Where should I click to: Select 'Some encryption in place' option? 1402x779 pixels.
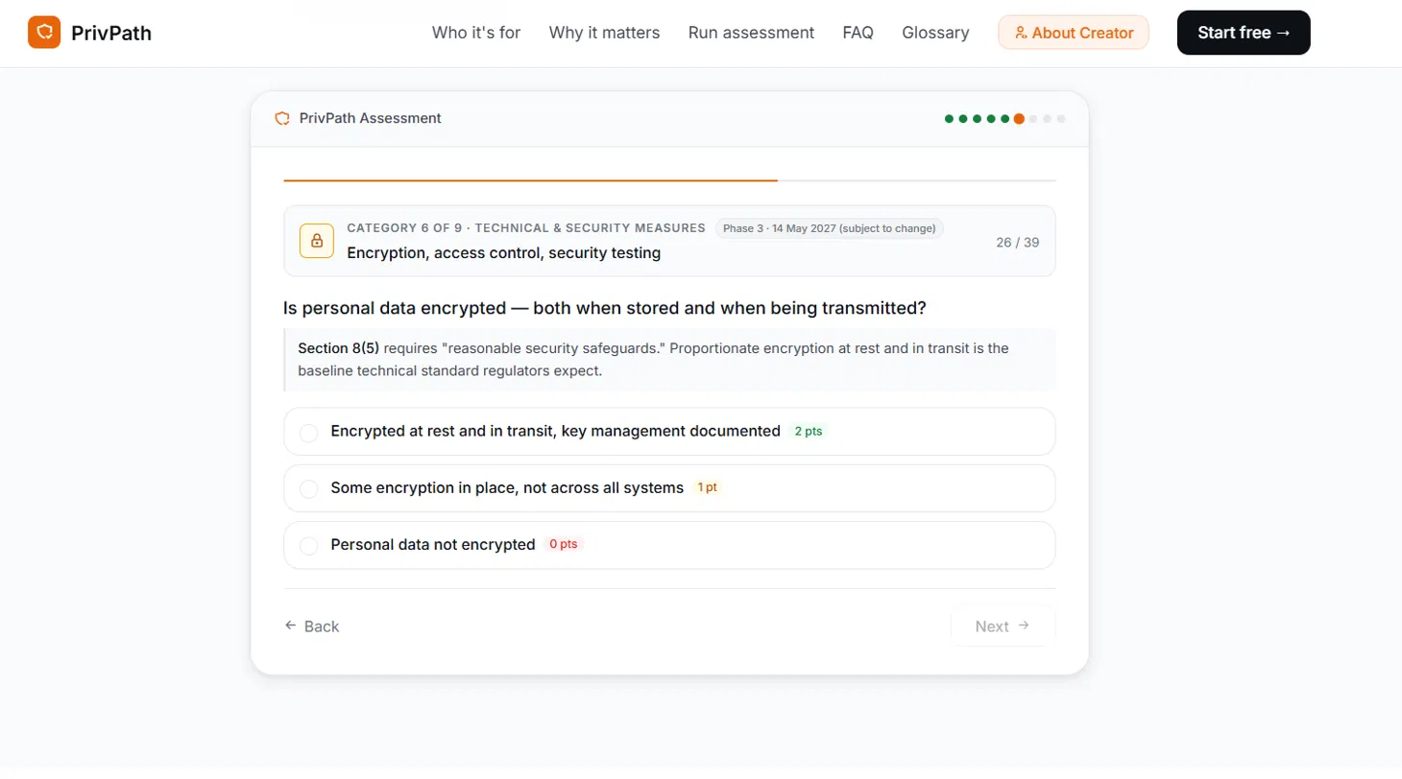(669, 488)
